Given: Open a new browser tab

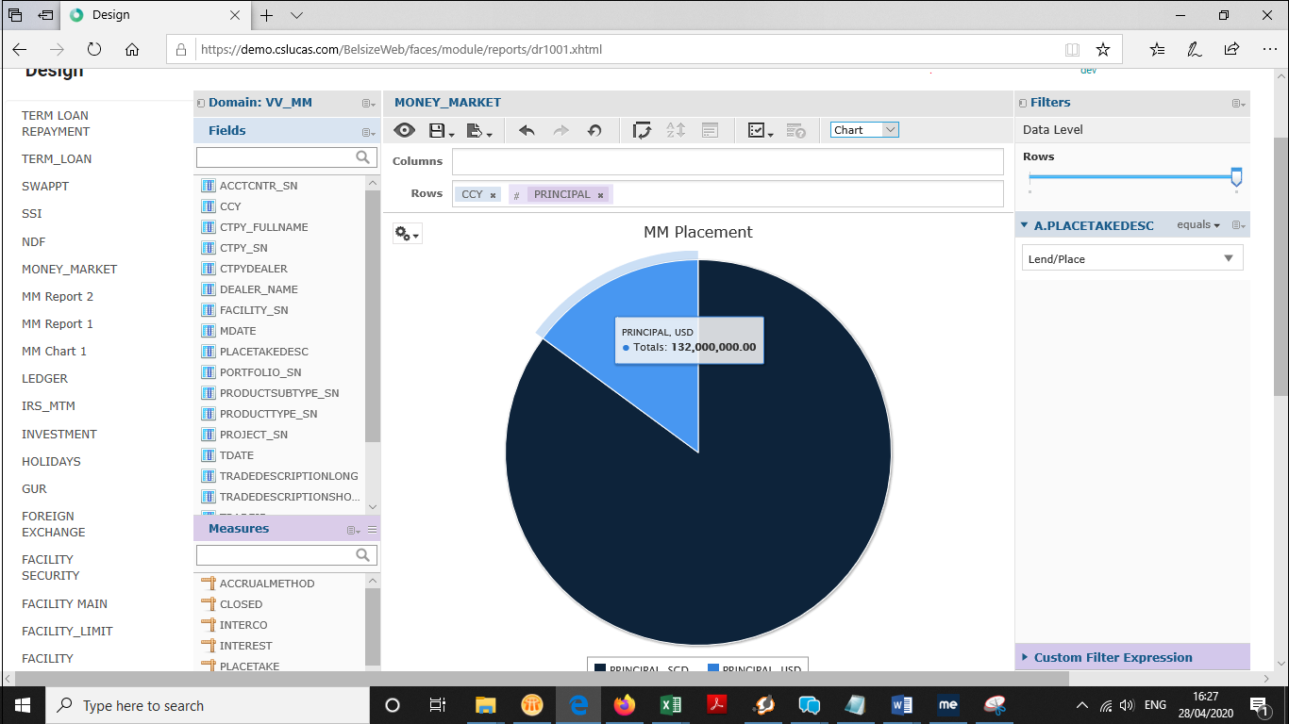Looking at the screenshot, I should click(x=267, y=15).
